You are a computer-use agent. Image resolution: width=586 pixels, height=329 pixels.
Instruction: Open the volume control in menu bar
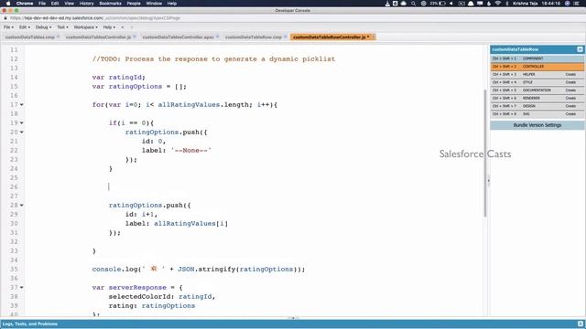tap(451, 4)
